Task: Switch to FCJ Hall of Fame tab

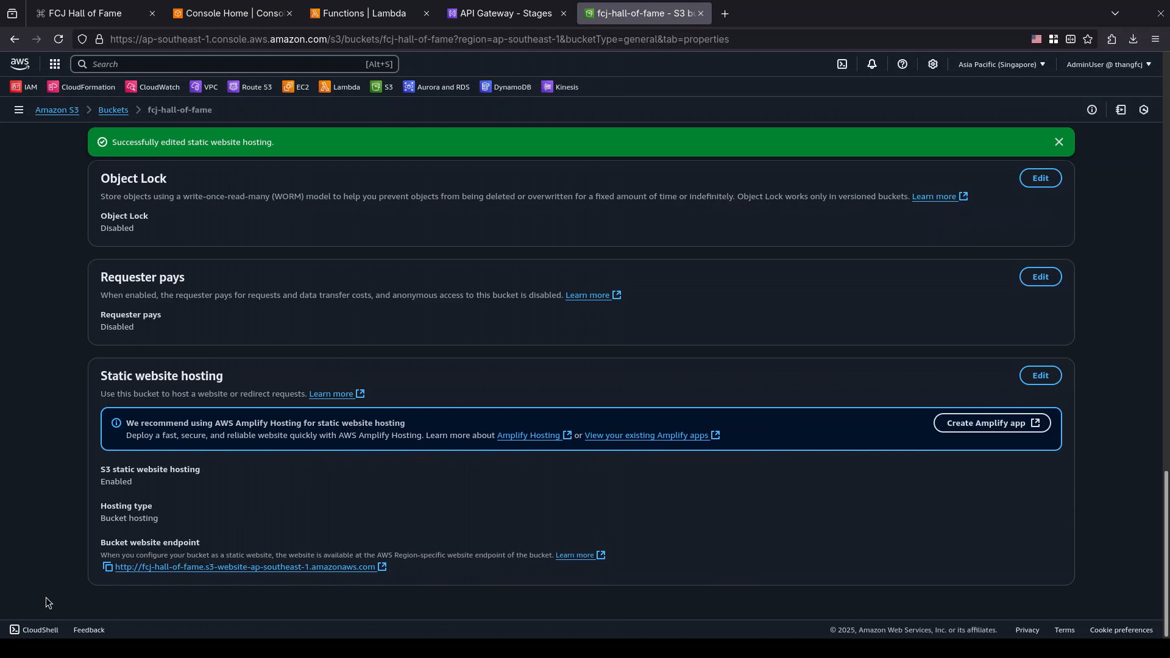Action: [x=85, y=13]
